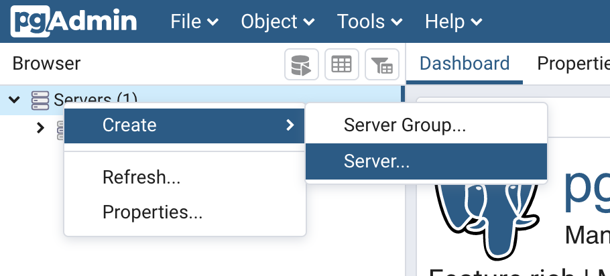Open the Tools menu
This screenshot has width=610, height=276.
coord(371,21)
